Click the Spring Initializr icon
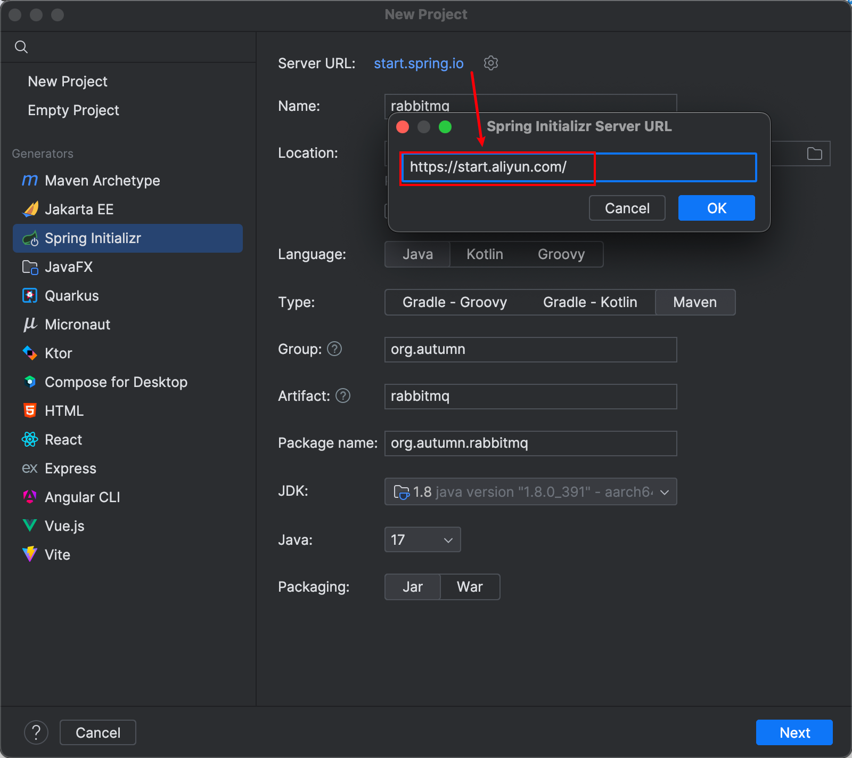The height and width of the screenshot is (758, 852). (30, 238)
